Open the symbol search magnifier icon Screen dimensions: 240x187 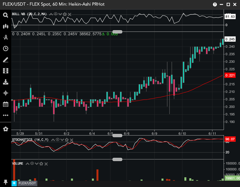coord(6,15)
